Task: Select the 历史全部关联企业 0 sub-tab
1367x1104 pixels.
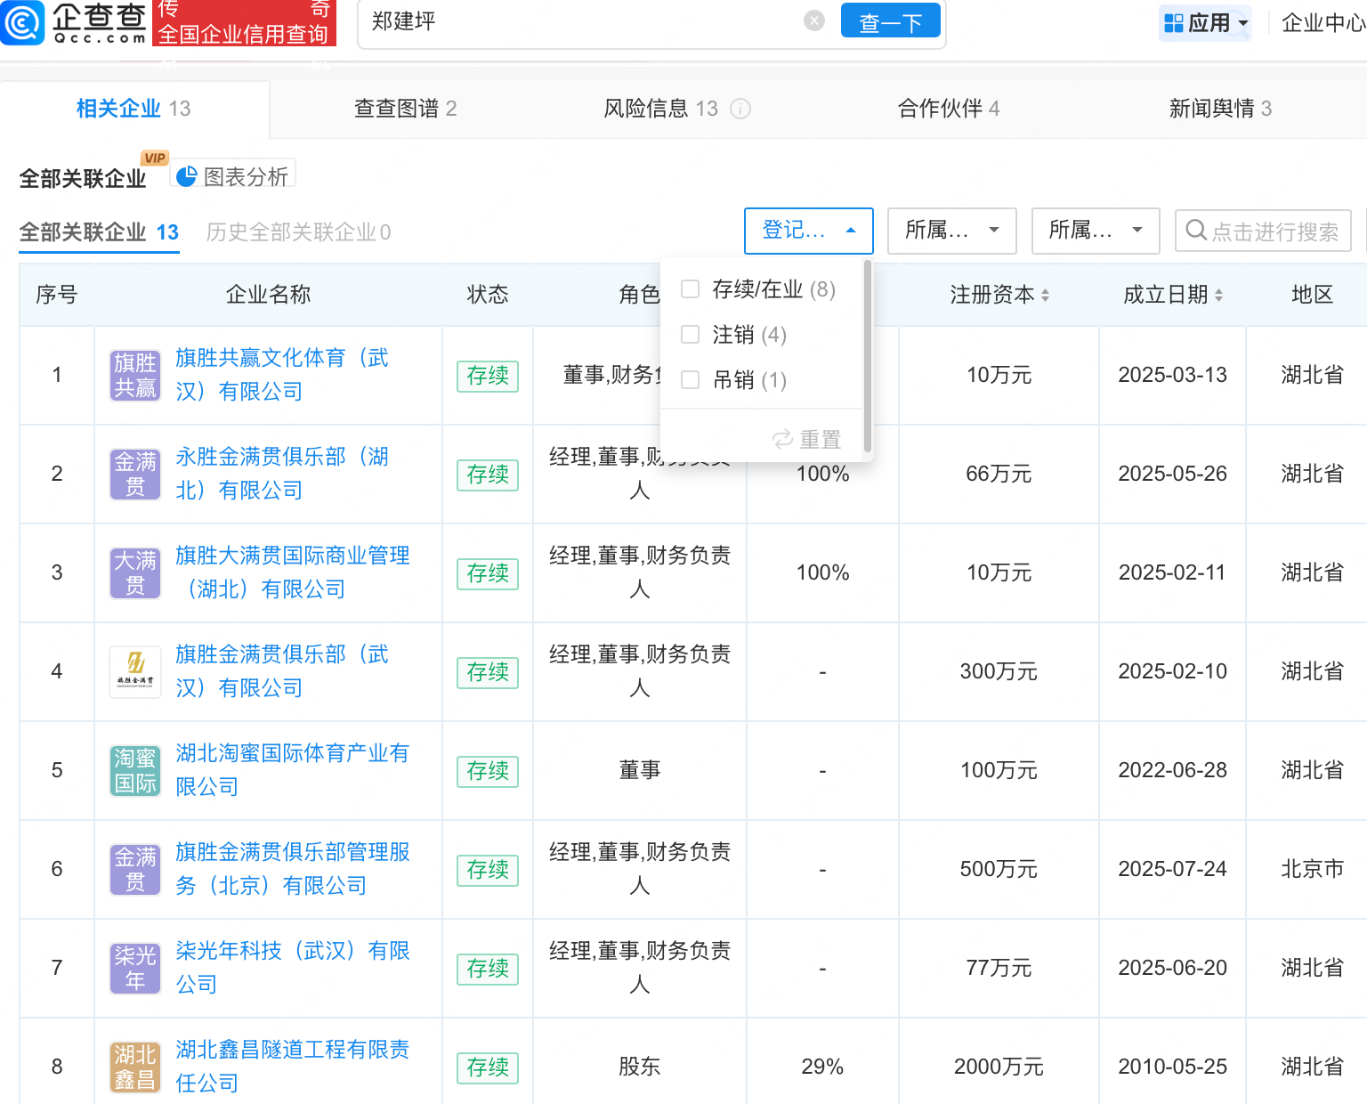Action: [298, 232]
